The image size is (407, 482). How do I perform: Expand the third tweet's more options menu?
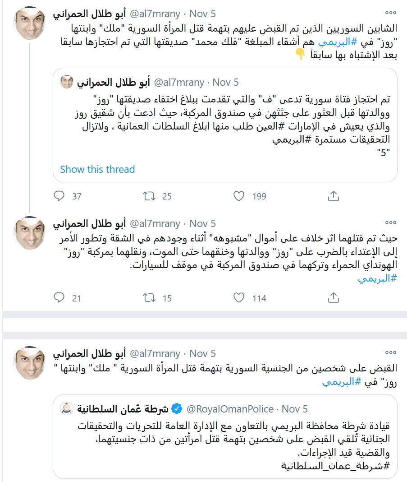(391, 353)
